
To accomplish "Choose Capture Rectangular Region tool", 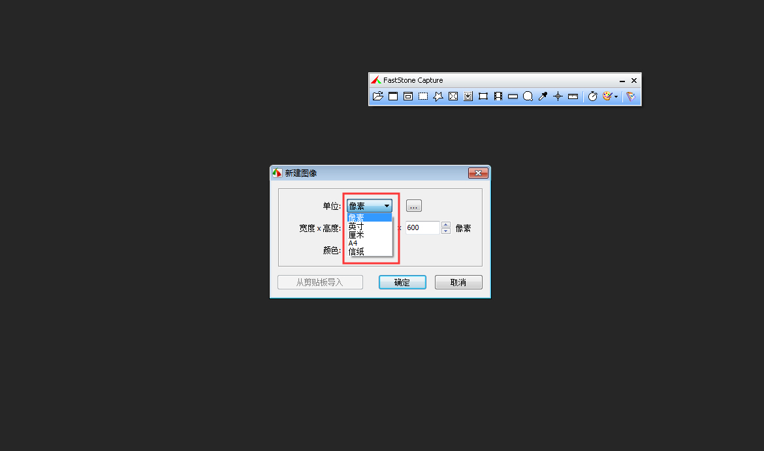I will 423,96.
